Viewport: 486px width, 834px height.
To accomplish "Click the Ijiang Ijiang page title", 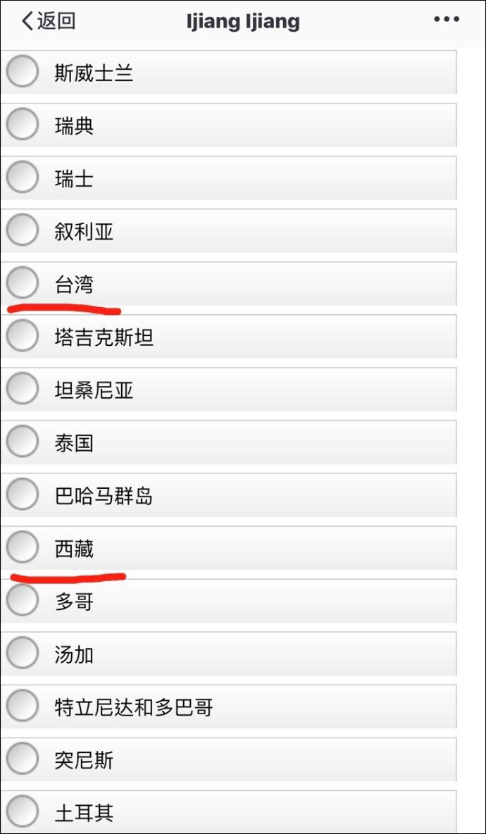I will pos(243,22).
